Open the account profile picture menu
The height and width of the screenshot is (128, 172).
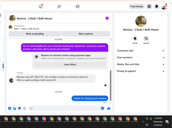(x=164, y=7)
